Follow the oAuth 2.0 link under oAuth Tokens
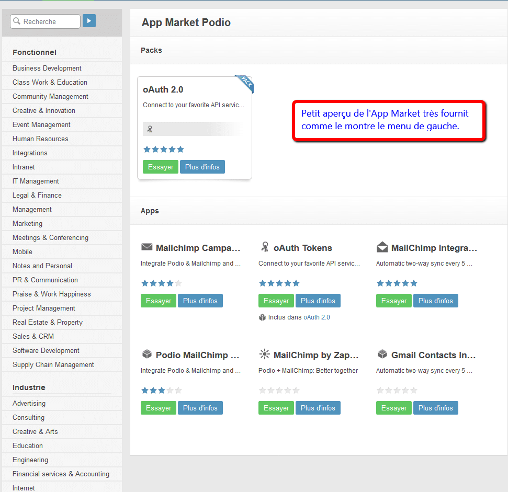The width and height of the screenshot is (508, 492). (317, 317)
